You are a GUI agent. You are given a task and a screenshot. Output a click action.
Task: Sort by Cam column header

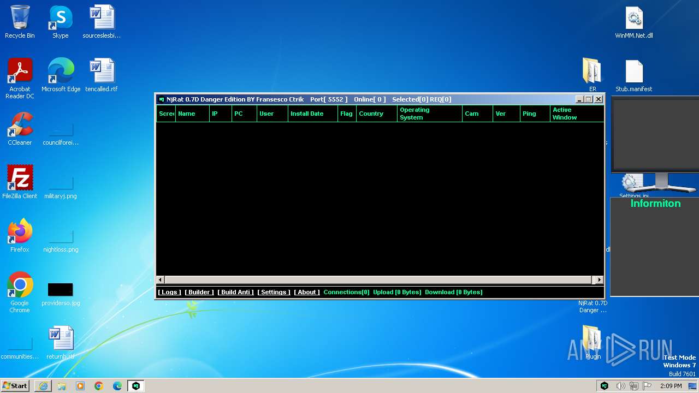click(x=477, y=114)
